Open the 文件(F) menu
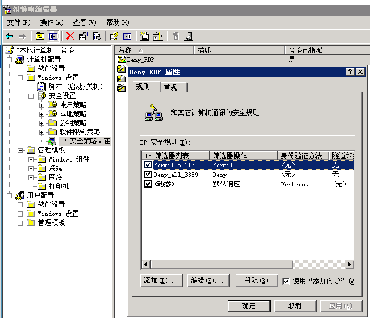The height and width of the screenshot is (318, 370). 19,23
